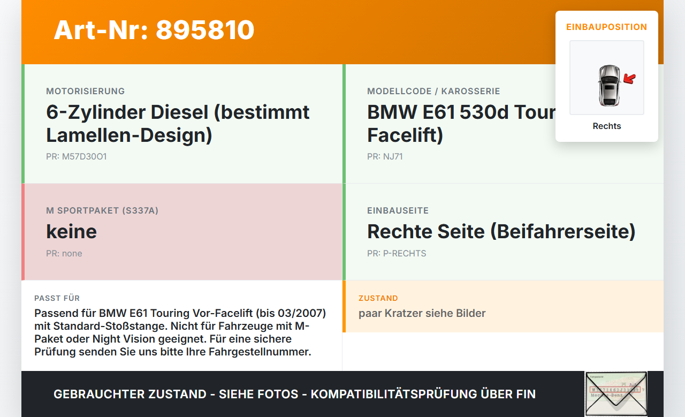The image size is (685, 417).
Task: Click the 'PR: P-RECHTS' code
Action: [397, 253]
